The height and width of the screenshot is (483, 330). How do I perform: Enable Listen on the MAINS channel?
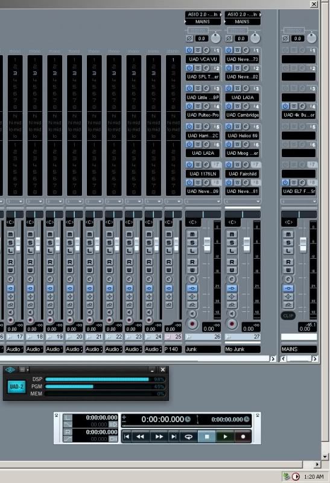click(288, 251)
